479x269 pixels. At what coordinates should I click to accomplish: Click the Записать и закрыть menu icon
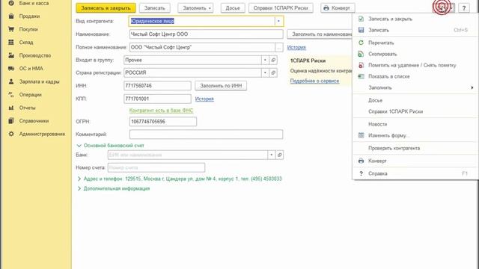[x=361, y=19]
